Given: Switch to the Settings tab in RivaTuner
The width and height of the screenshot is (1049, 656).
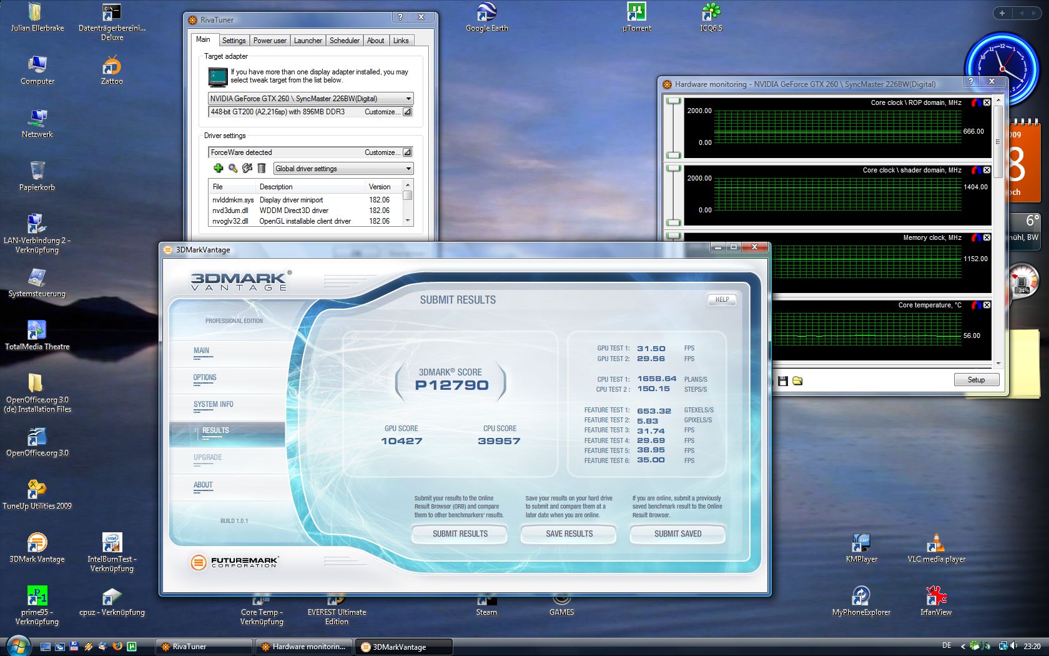Looking at the screenshot, I should click(234, 41).
